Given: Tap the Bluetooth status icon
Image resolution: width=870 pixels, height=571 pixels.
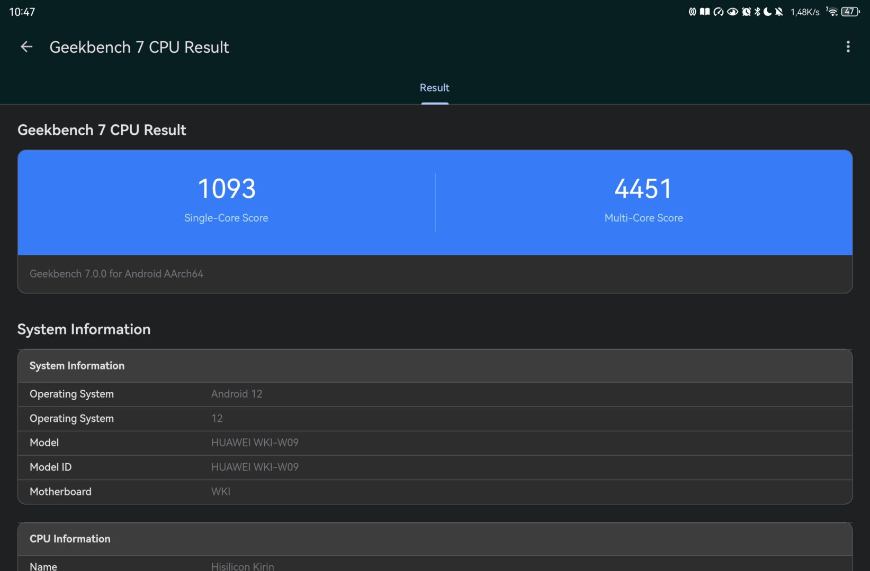Looking at the screenshot, I should [757, 12].
